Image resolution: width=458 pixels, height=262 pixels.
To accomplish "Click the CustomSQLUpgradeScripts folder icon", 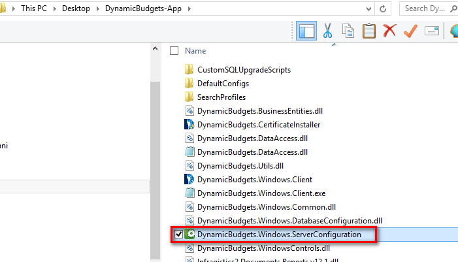I will pyautogui.click(x=189, y=69).
